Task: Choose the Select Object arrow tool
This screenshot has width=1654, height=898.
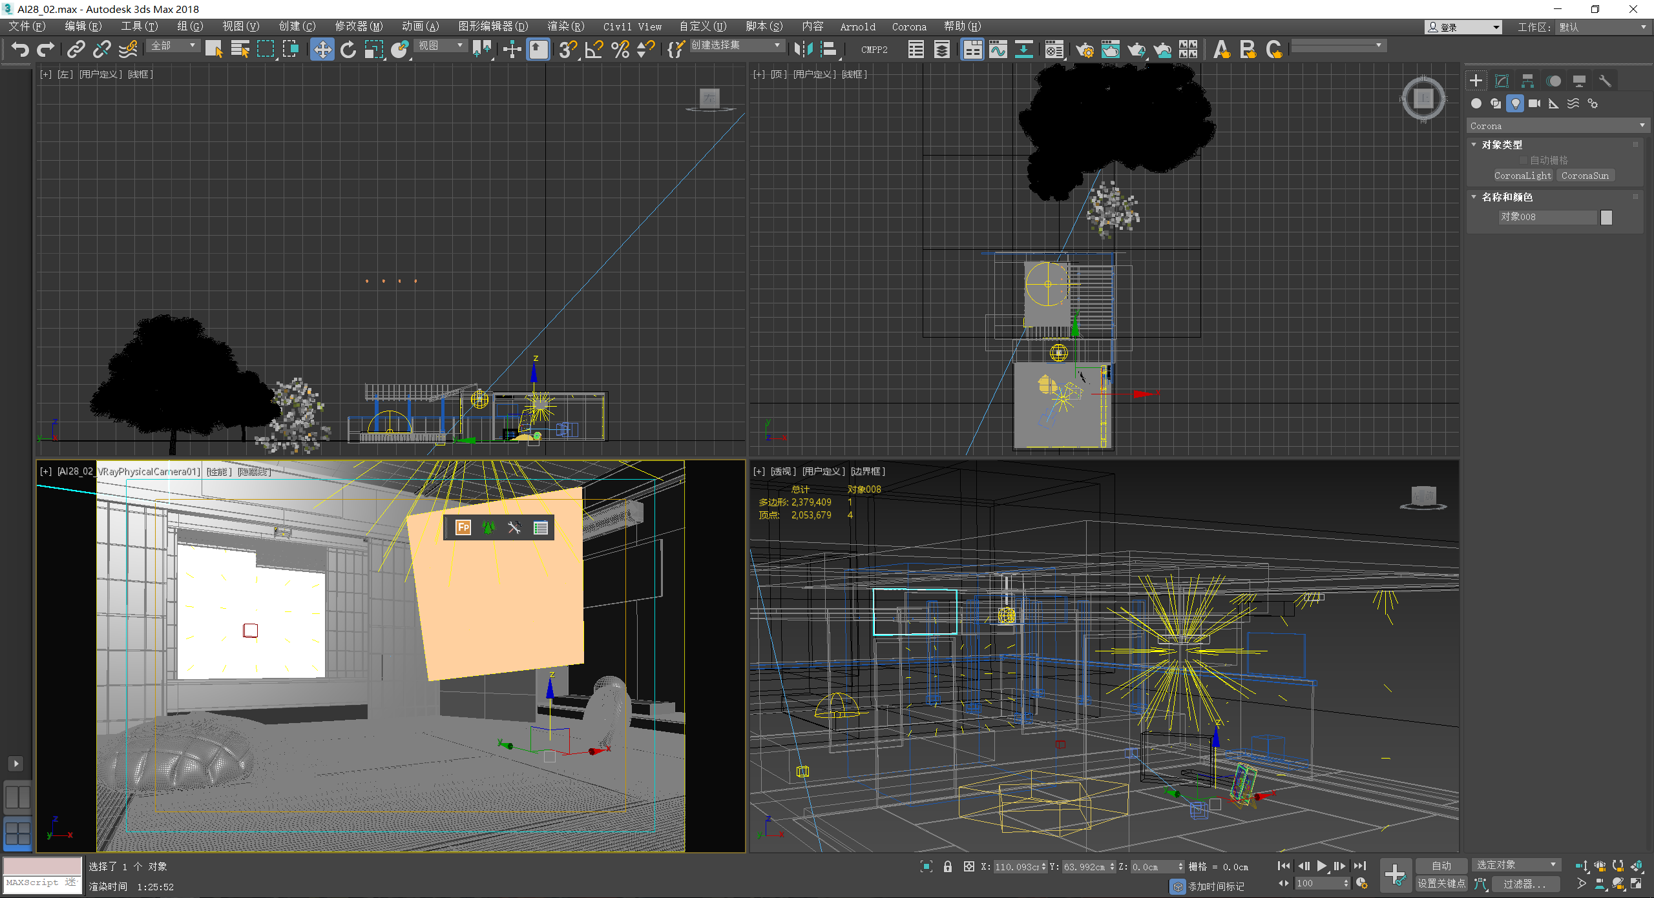Action: [x=214, y=49]
